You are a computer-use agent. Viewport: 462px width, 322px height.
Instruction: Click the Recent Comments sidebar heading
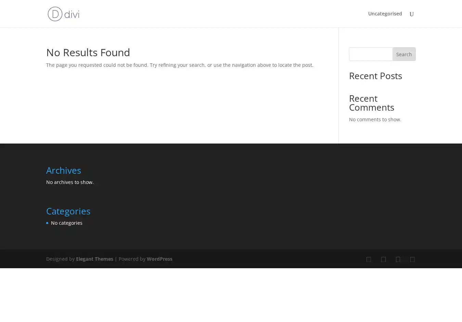pyautogui.click(x=371, y=103)
